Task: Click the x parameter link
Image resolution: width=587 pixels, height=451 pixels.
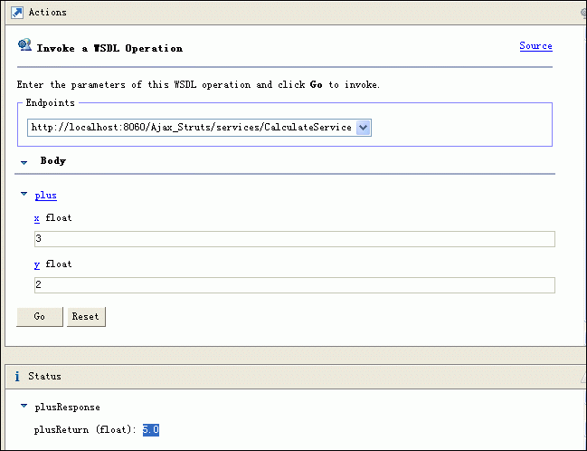Action: click(37, 218)
